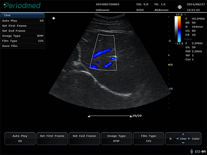Toggle bottom Auto Play X0 button
The width and height of the screenshot is (207, 155).
point(20,138)
